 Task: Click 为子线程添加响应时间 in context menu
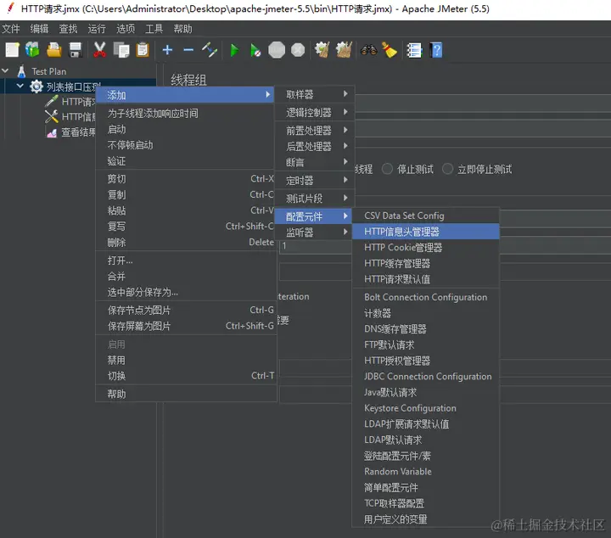186,114
